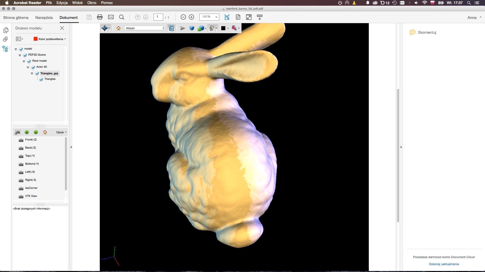Viewport: 485px width, 272px height.
Task: Create a new view with the camera icon
Action: pos(17,132)
